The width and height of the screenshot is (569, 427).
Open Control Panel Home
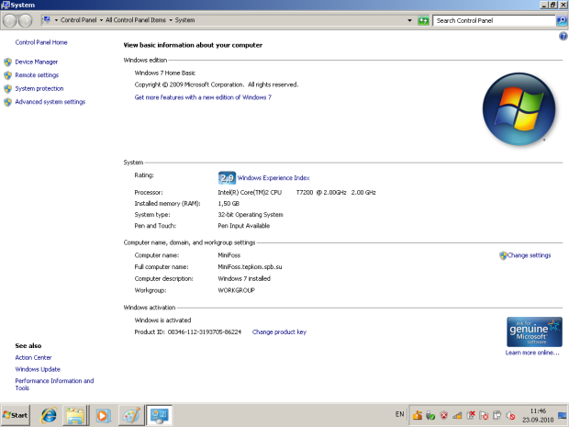click(x=41, y=42)
